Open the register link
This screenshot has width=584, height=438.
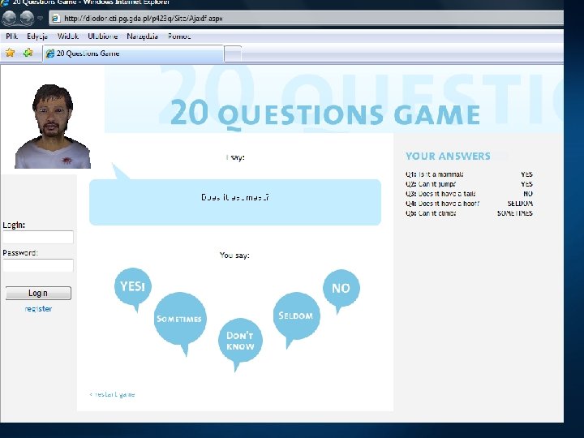[x=38, y=309]
